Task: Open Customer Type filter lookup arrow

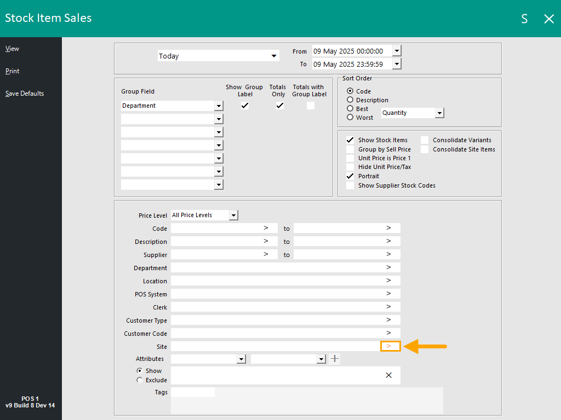Action: 388,319
